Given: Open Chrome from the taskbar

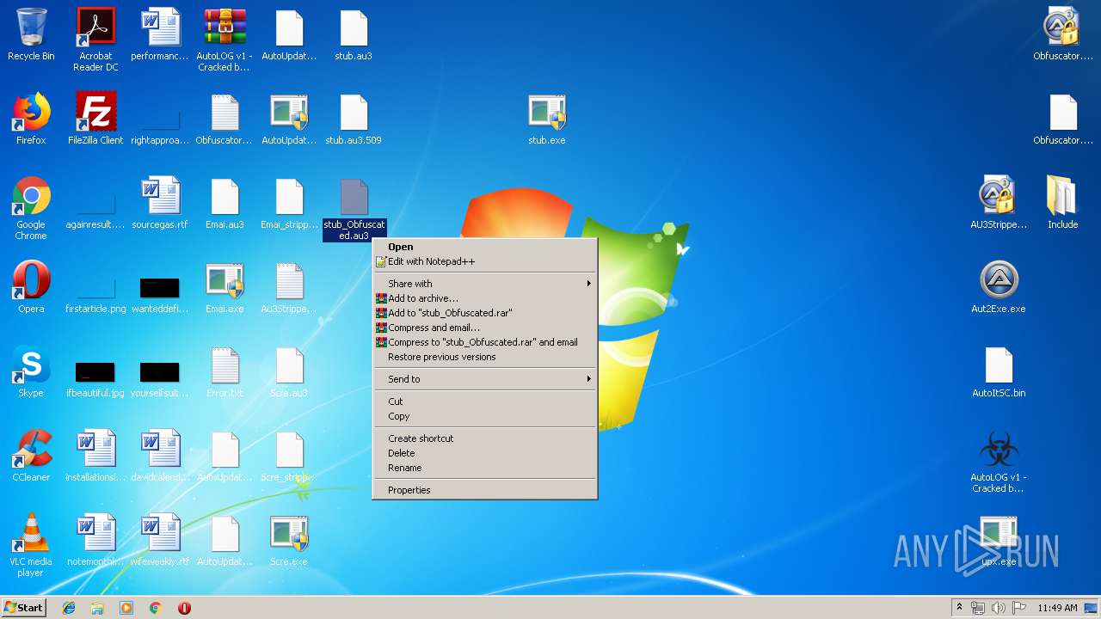Looking at the screenshot, I should click(155, 608).
